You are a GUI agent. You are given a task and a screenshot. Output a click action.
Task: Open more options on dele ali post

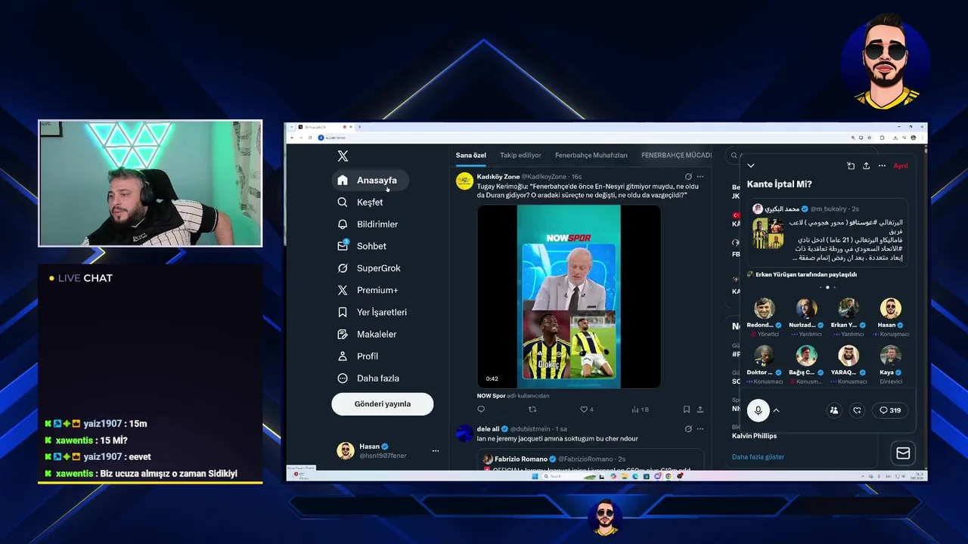click(700, 429)
